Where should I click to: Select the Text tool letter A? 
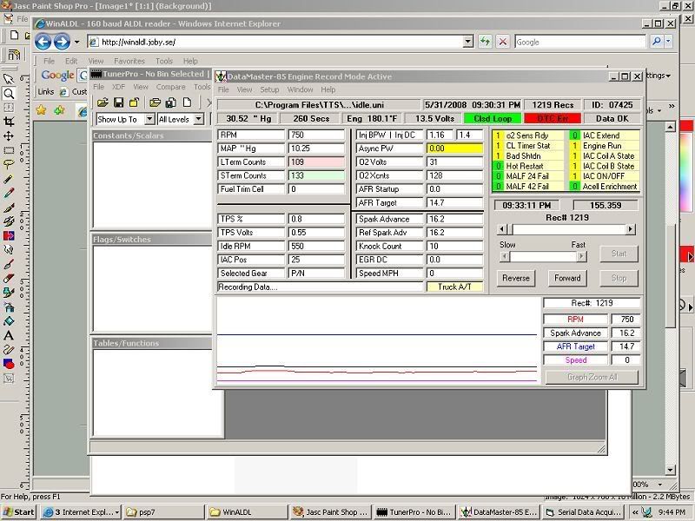click(9, 335)
